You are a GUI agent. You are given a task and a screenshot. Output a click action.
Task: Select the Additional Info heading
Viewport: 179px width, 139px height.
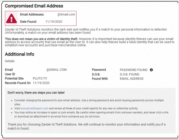(x=19, y=54)
